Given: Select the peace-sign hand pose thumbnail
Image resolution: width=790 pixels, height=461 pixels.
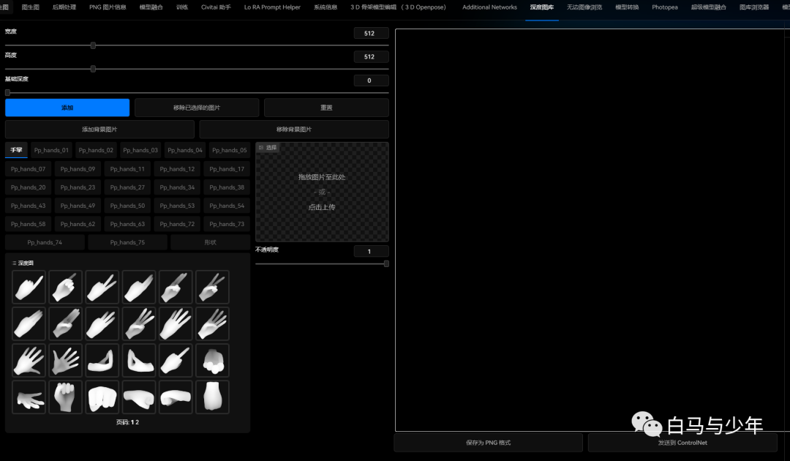Looking at the screenshot, I should [x=102, y=287].
